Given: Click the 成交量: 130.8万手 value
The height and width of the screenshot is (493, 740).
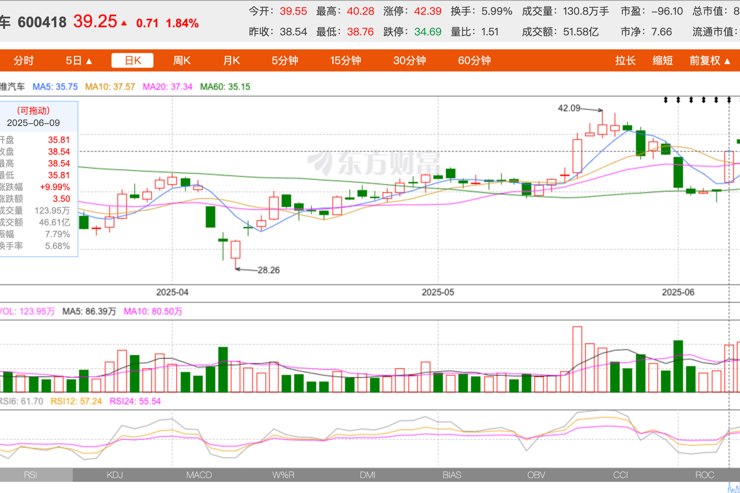Looking at the screenshot, I should (586, 11).
